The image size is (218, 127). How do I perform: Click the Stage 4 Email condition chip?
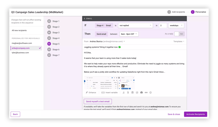coord(104,25)
